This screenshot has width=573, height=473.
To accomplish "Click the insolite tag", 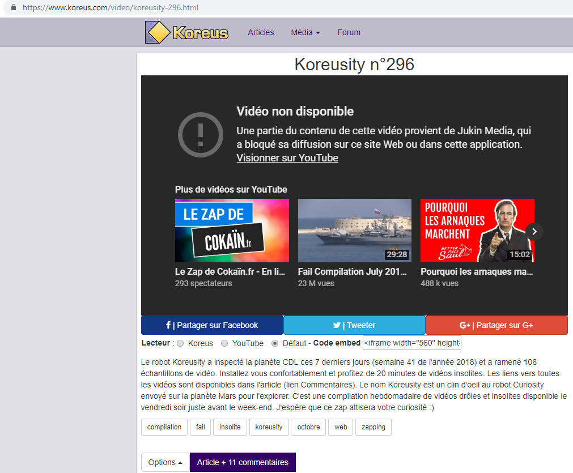I will (230, 427).
